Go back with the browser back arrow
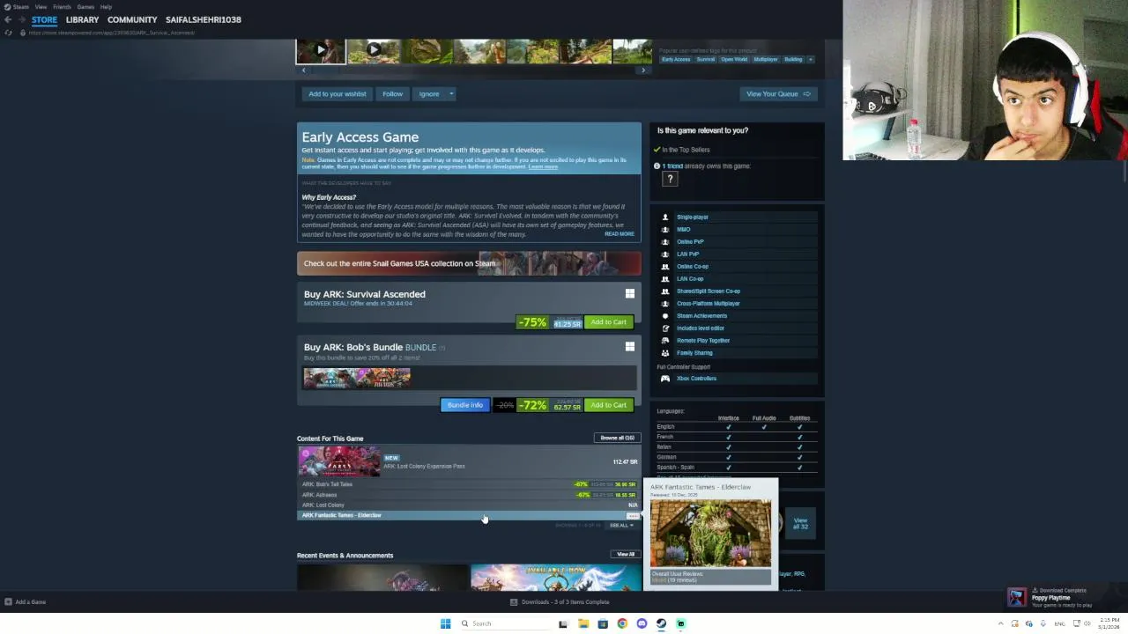1128x634 pixels. pos(8,19)
